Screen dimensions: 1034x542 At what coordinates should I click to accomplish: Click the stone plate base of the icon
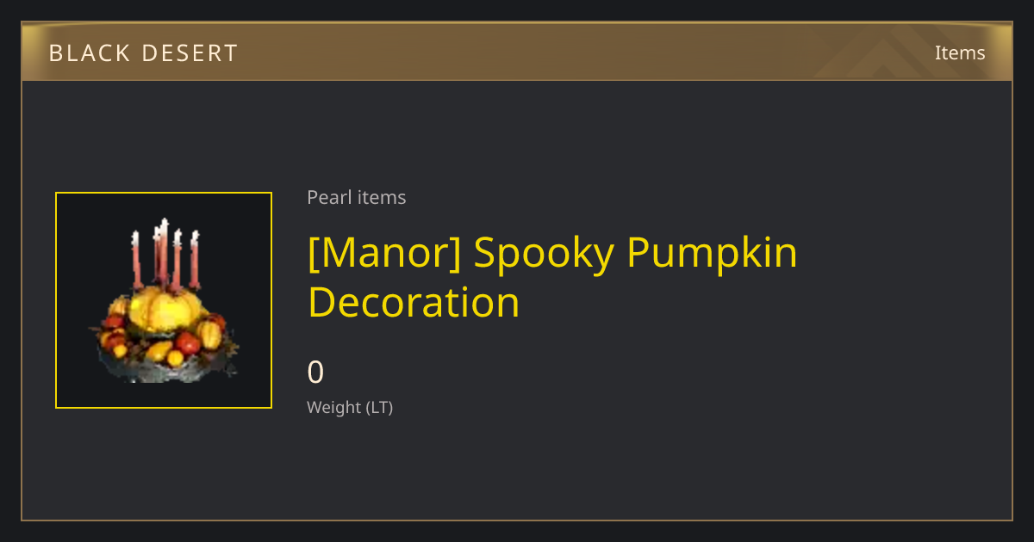click(x=164, y=370)
